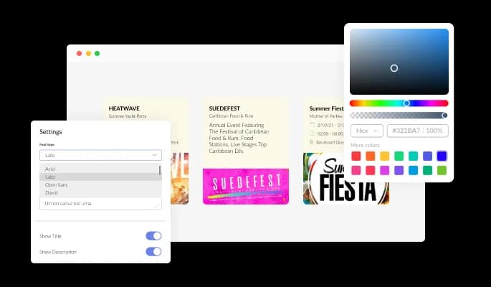Disable the Show Description switch
The width and height of the screenshot is (491, 287).
point(153,252)
